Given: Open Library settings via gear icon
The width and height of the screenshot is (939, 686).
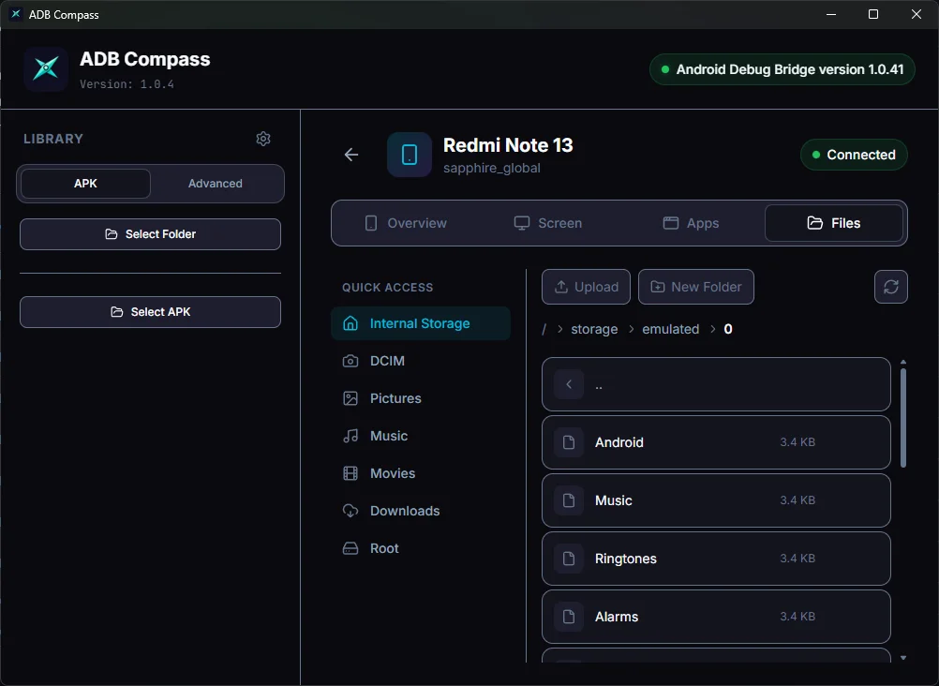Looking at the screenshot, I should [263, 138].
